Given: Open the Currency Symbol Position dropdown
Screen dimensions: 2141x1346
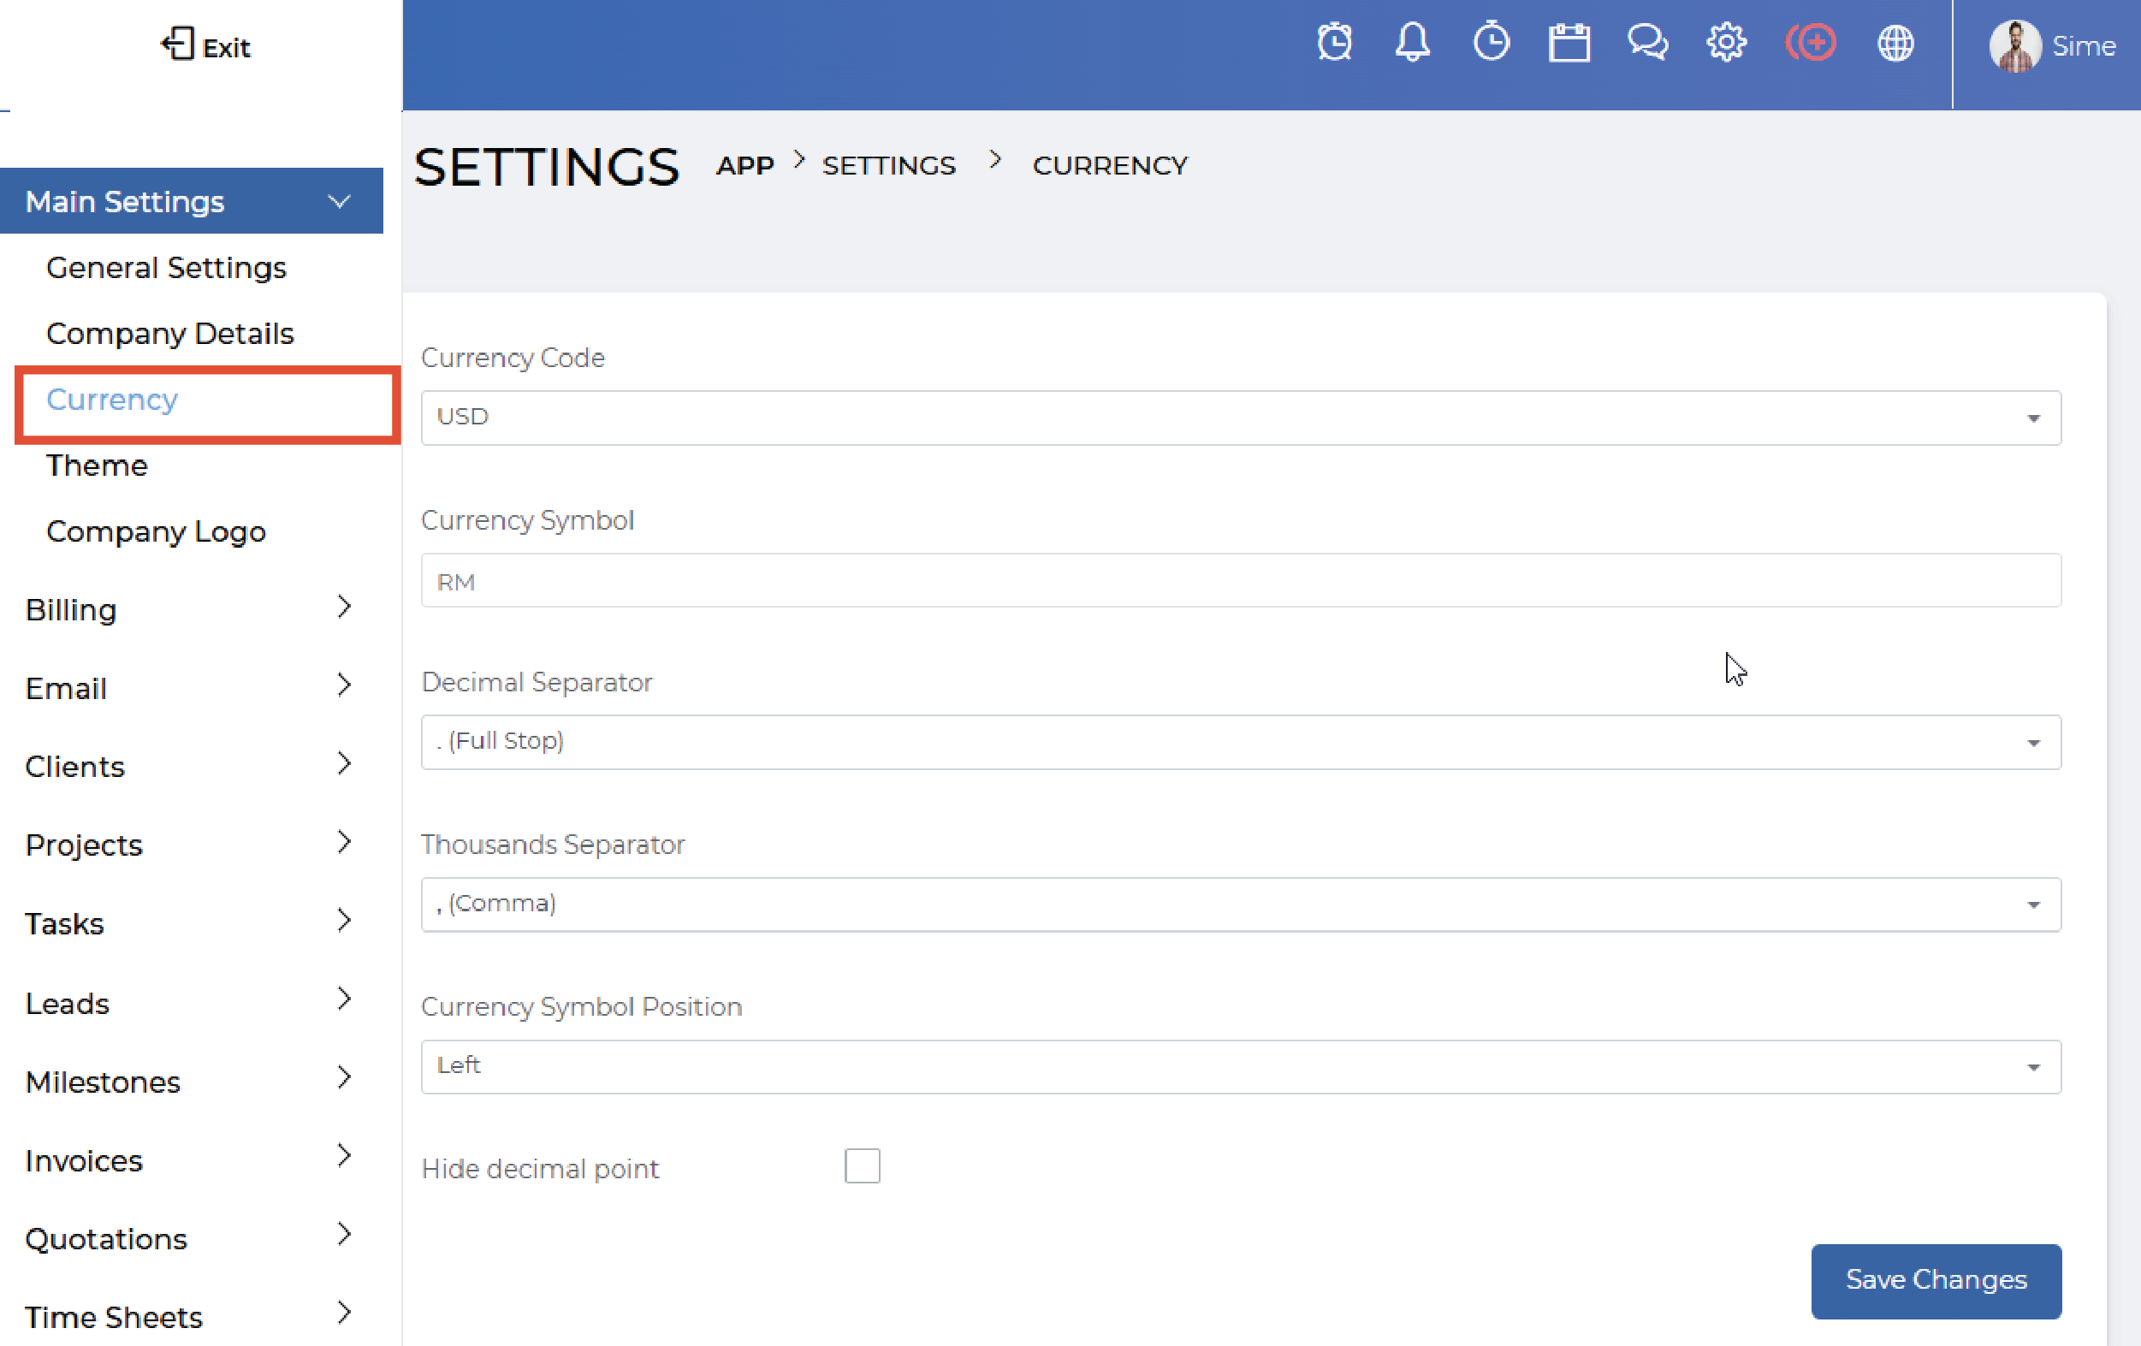Looking at the screenshot, I should tap(1240, 1066).
